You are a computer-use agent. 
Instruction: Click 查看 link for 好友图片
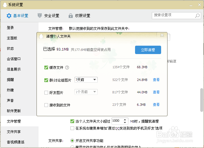point(156,92)
